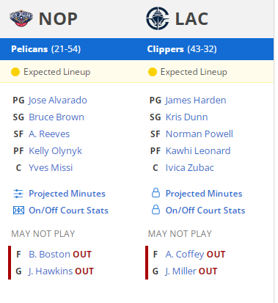Image resolution: width=278 pixels, height=303 pixels.
Task: Click the lock icon beside Clippers On/Off Court Stats
Action: [156, 210]
